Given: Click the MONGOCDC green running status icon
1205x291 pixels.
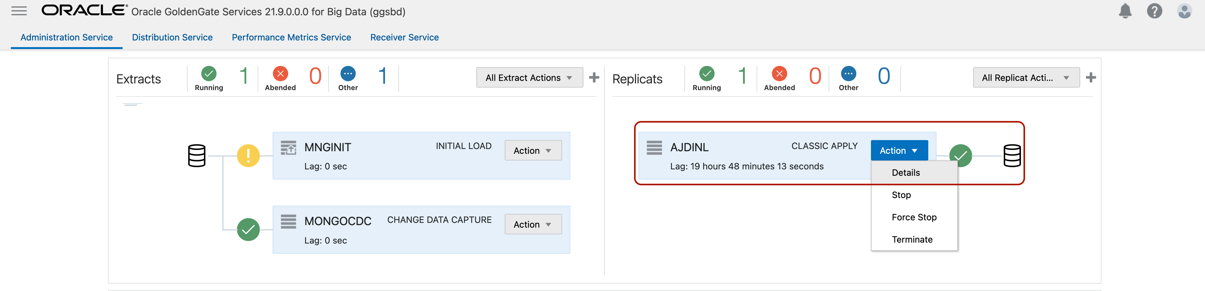Looking at the screenshot, I should pos(248,229).
